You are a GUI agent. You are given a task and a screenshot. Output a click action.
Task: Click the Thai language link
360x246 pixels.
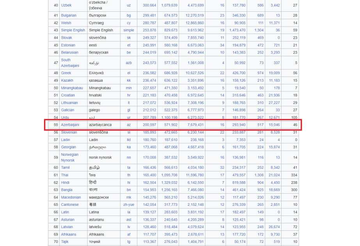tap(64, 175)
